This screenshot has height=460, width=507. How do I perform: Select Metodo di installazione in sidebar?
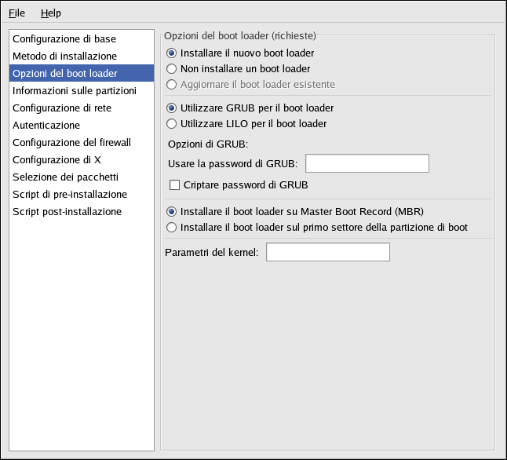[x=82, y=56]
